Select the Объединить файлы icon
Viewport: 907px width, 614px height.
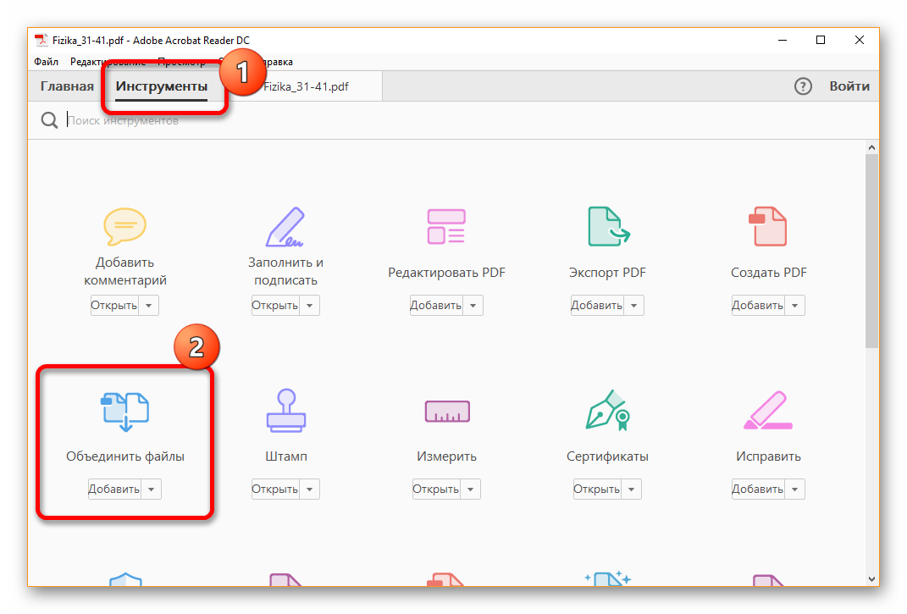coord(125,412)
